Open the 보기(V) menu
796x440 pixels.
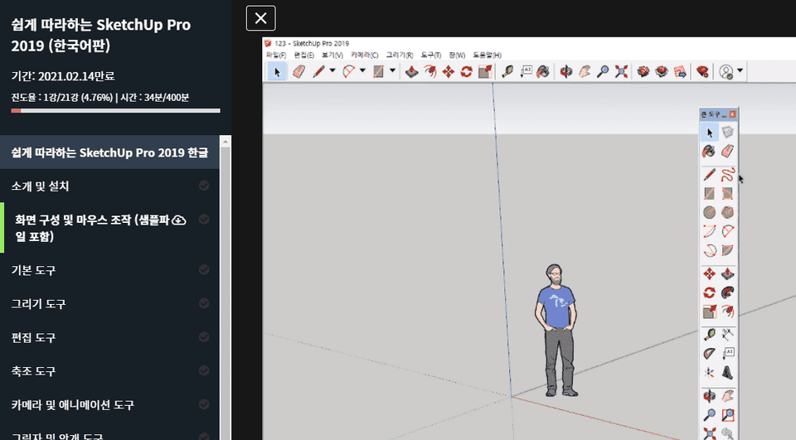pos(332,55)
